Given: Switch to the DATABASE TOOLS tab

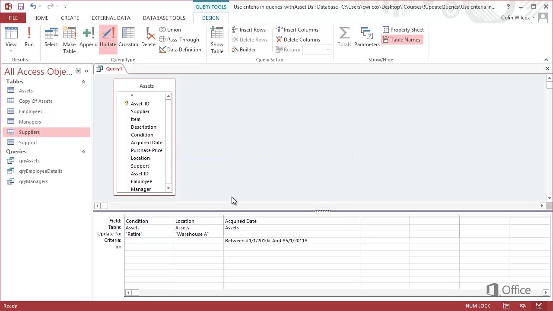Looking at the screenshot, I should [164, 18].
